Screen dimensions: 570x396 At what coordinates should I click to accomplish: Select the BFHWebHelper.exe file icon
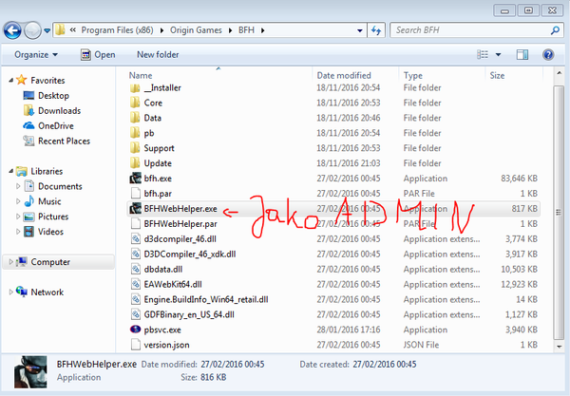135,207
